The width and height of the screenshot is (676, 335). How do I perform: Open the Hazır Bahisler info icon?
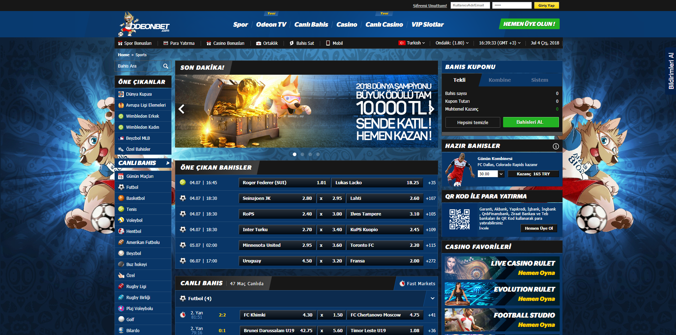[556, 146]
